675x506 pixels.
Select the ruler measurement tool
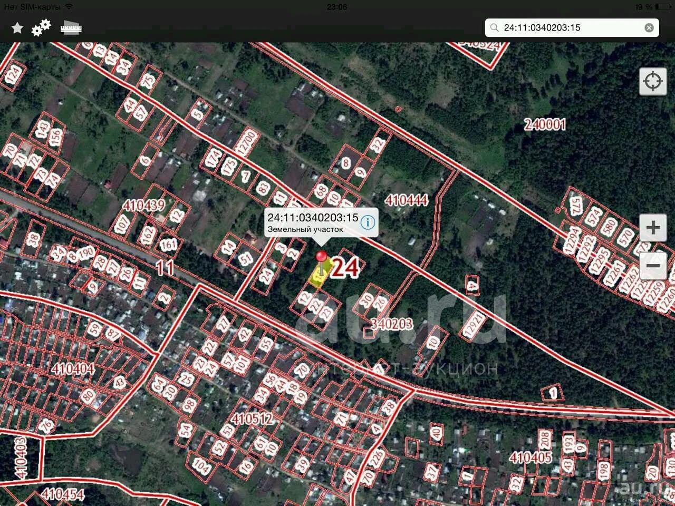pos(71,27)
